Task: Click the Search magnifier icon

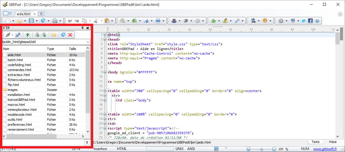Action: pyautogui.click(x=123, y=21)
